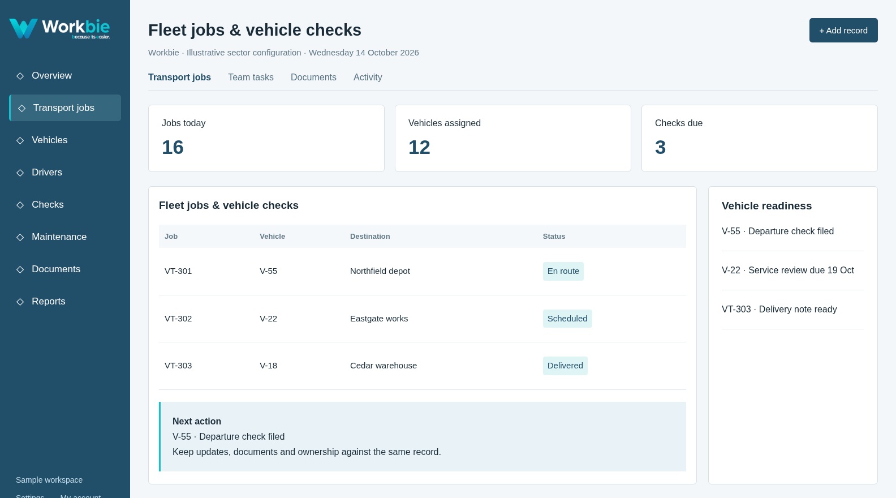Click the diamond icon beside Documents in sidebar
The image size is (896, 498).
[20, 269]
